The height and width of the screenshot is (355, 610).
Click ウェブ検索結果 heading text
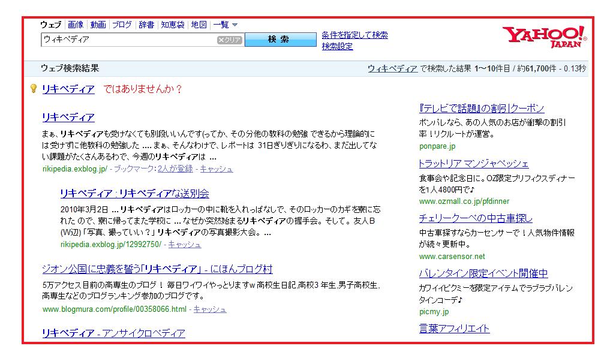70,68
